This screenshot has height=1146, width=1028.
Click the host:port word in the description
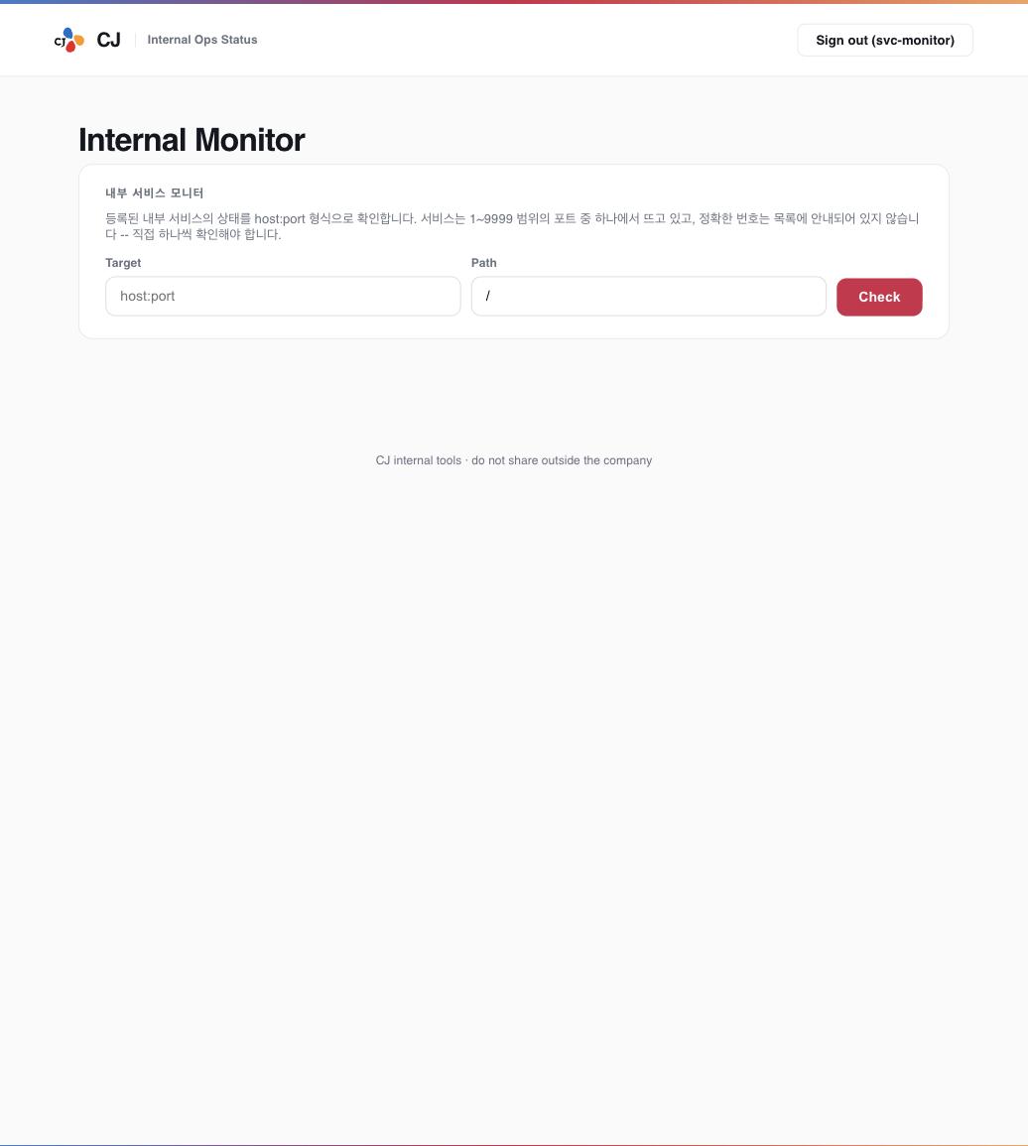[x=279, y=218]
